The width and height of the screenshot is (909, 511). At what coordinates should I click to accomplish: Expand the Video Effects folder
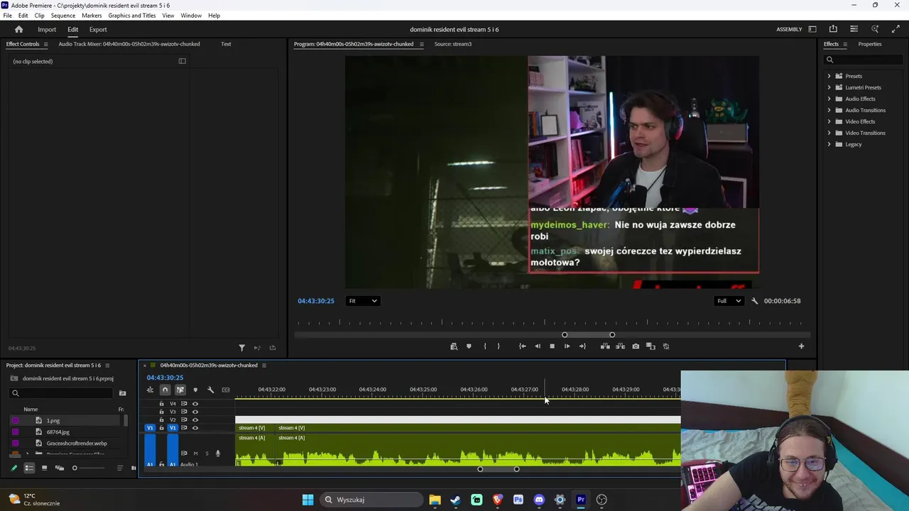click(x=829, y=121)
